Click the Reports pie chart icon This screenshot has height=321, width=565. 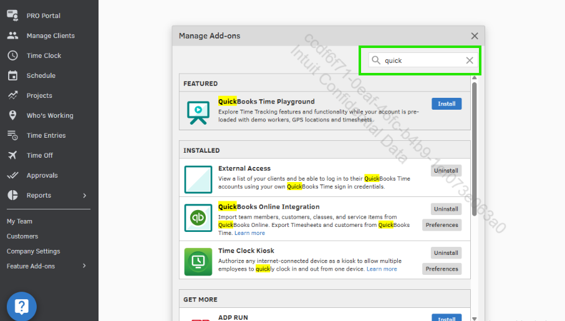click(12, 195)
